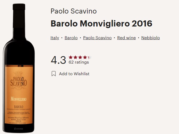Click the bookmark wishlist icon
The height and width of the screenshot is (134, 179).
(54, 74)
